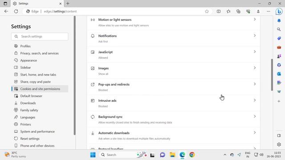
Task: Open the taskbar volume icon
Action: [261, 155]
